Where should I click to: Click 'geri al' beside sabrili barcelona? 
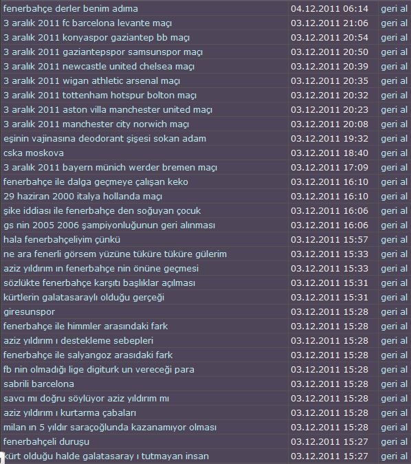point(394,384)
